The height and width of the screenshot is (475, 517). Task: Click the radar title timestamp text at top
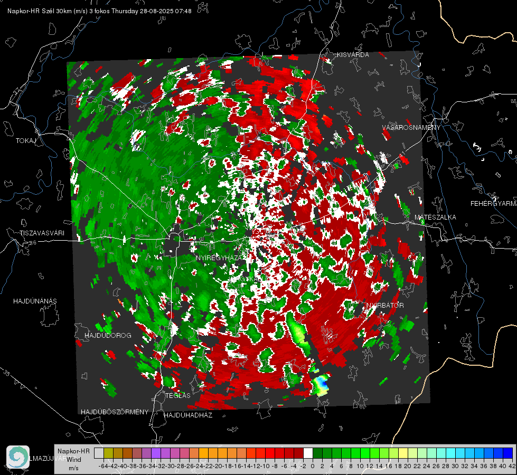tap(99, 11)
